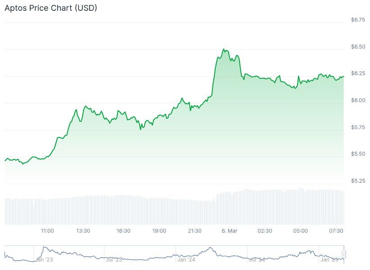Jump to Jul '23 in range navigator

(113, 260)
